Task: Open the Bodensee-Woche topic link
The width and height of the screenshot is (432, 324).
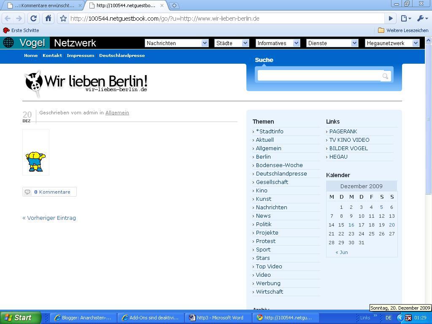Action: pos(279,165)
